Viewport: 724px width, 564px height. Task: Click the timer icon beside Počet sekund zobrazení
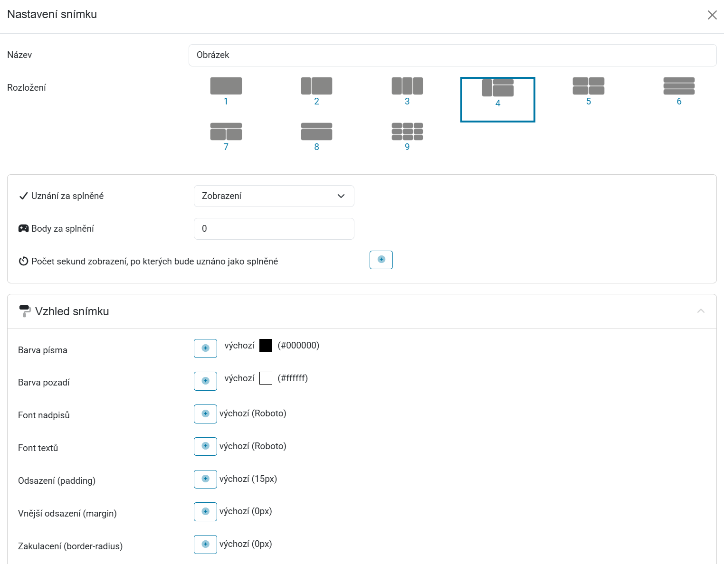click(x=23, y=261)
